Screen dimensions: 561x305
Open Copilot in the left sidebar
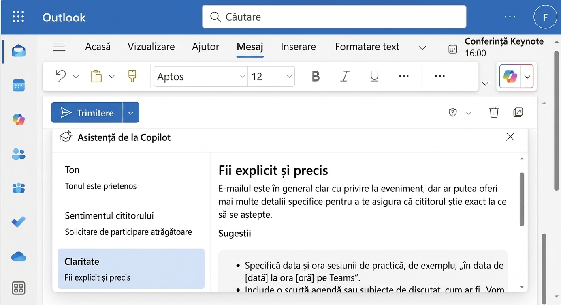18,120
